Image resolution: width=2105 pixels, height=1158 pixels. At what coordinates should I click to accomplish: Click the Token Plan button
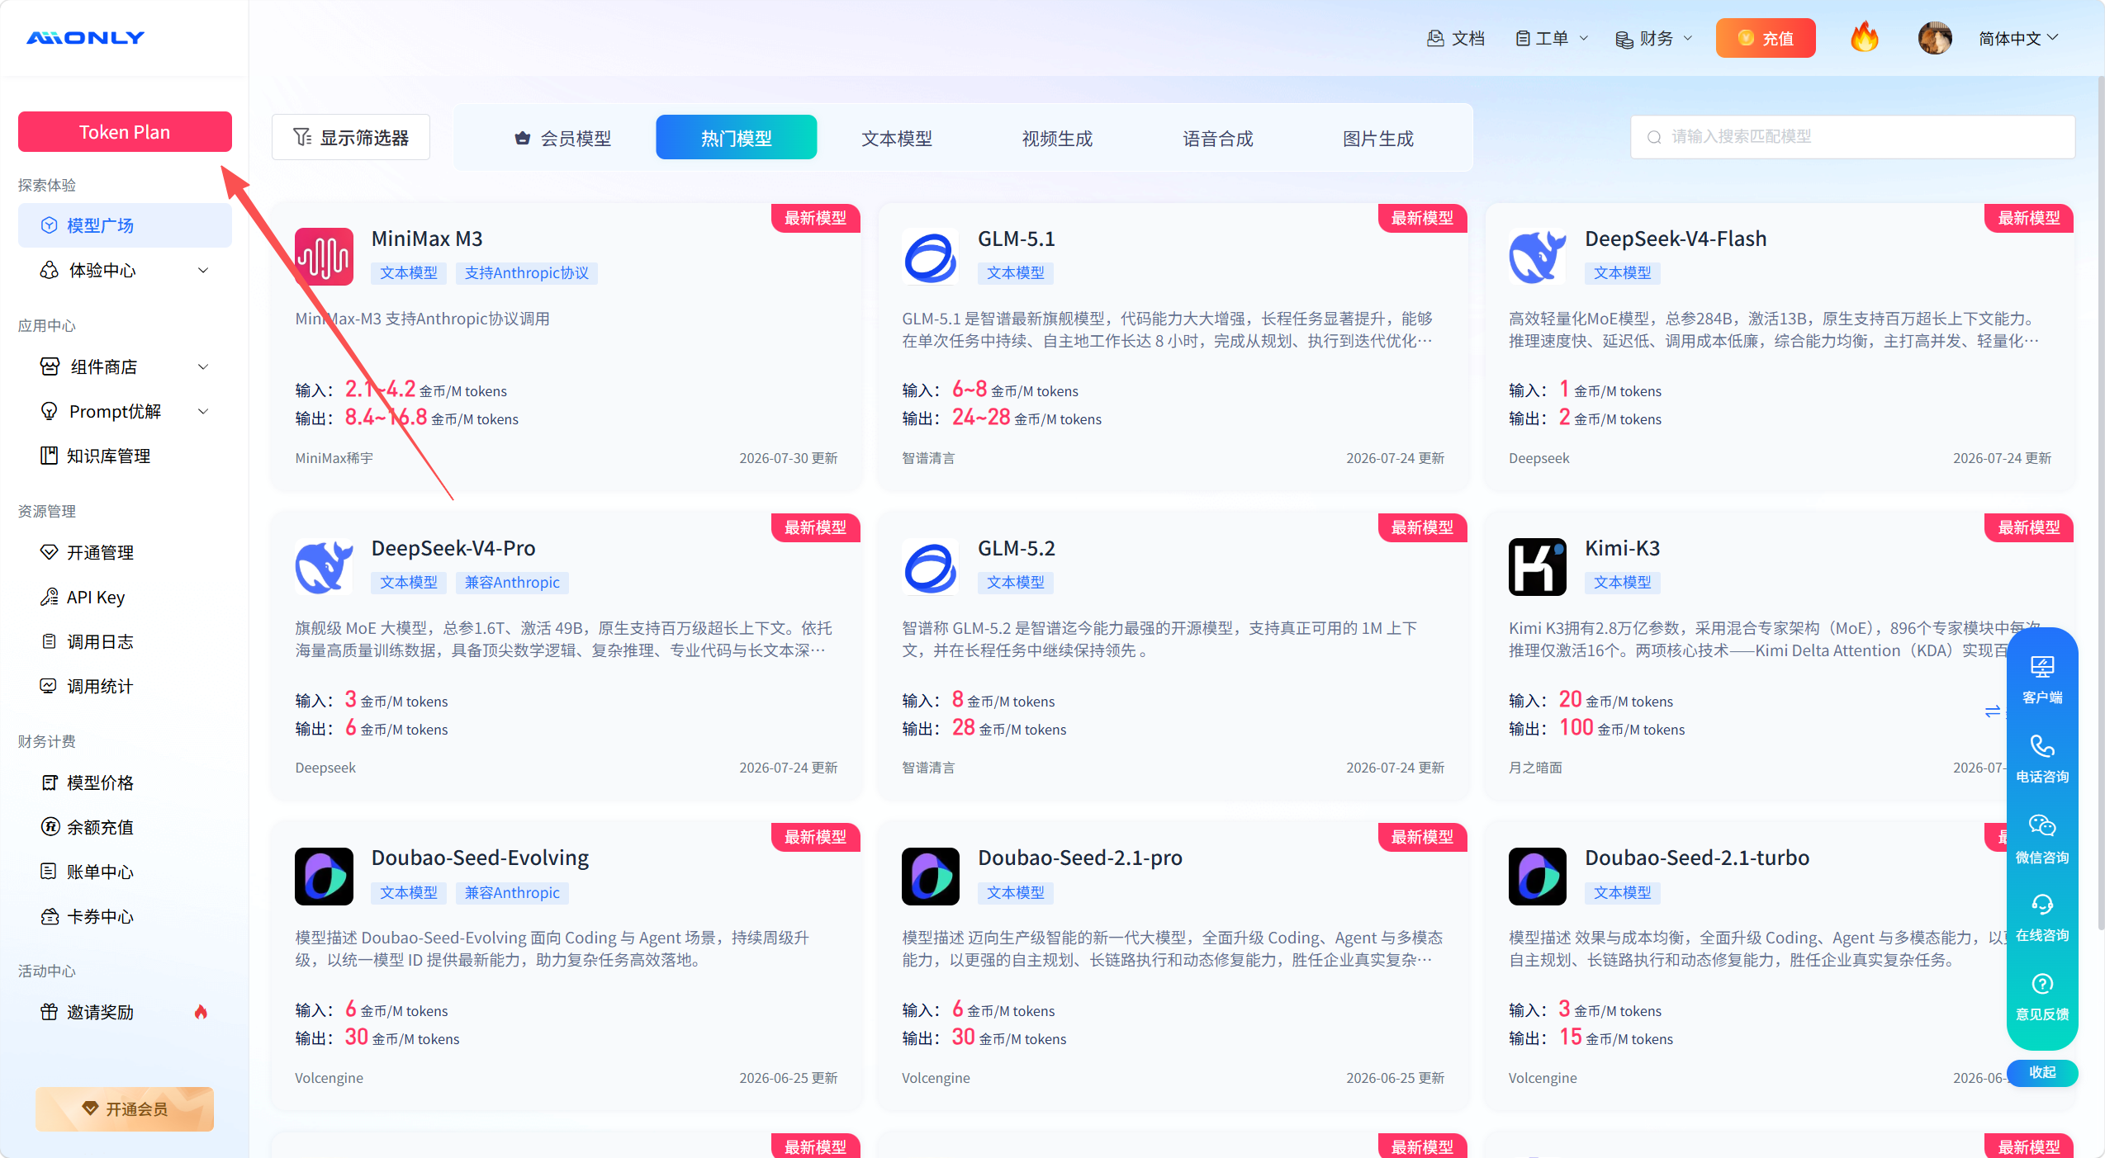coord(125,132)
